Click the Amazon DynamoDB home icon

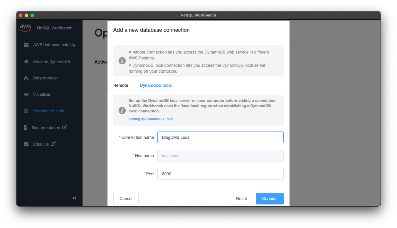(26, 61)
